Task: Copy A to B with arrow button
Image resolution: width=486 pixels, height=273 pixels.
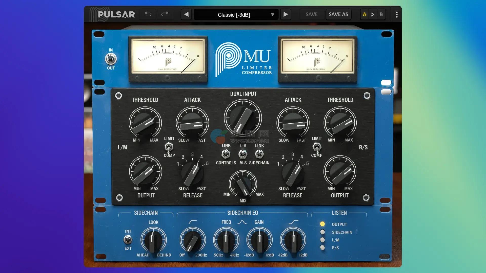Action: [x=373, y=14]
